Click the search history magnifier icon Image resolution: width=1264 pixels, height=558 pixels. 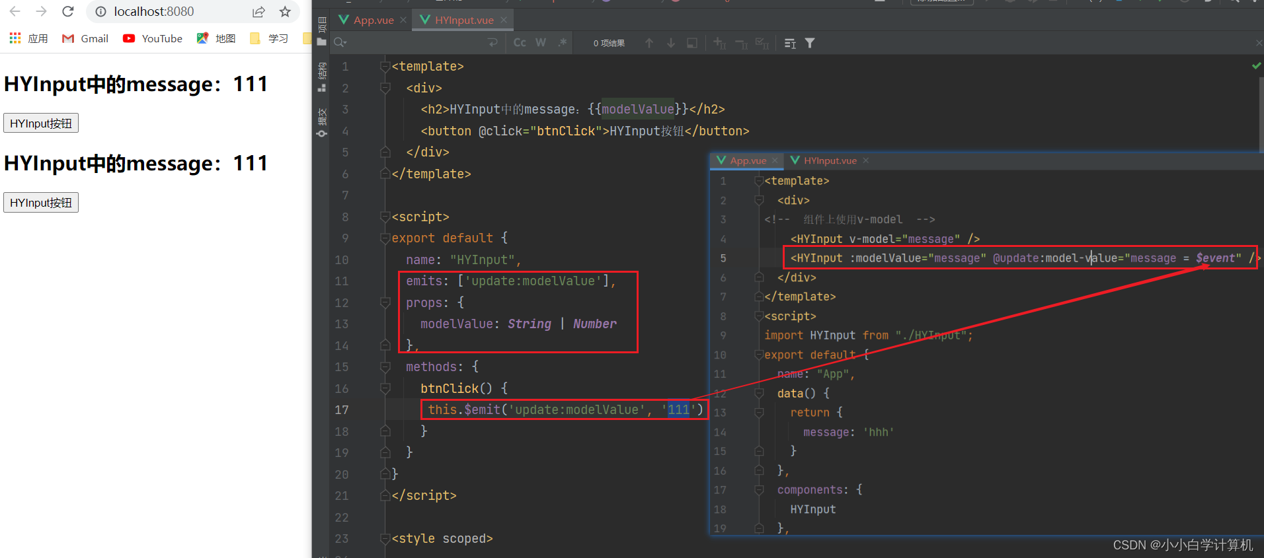pos(340,43)
